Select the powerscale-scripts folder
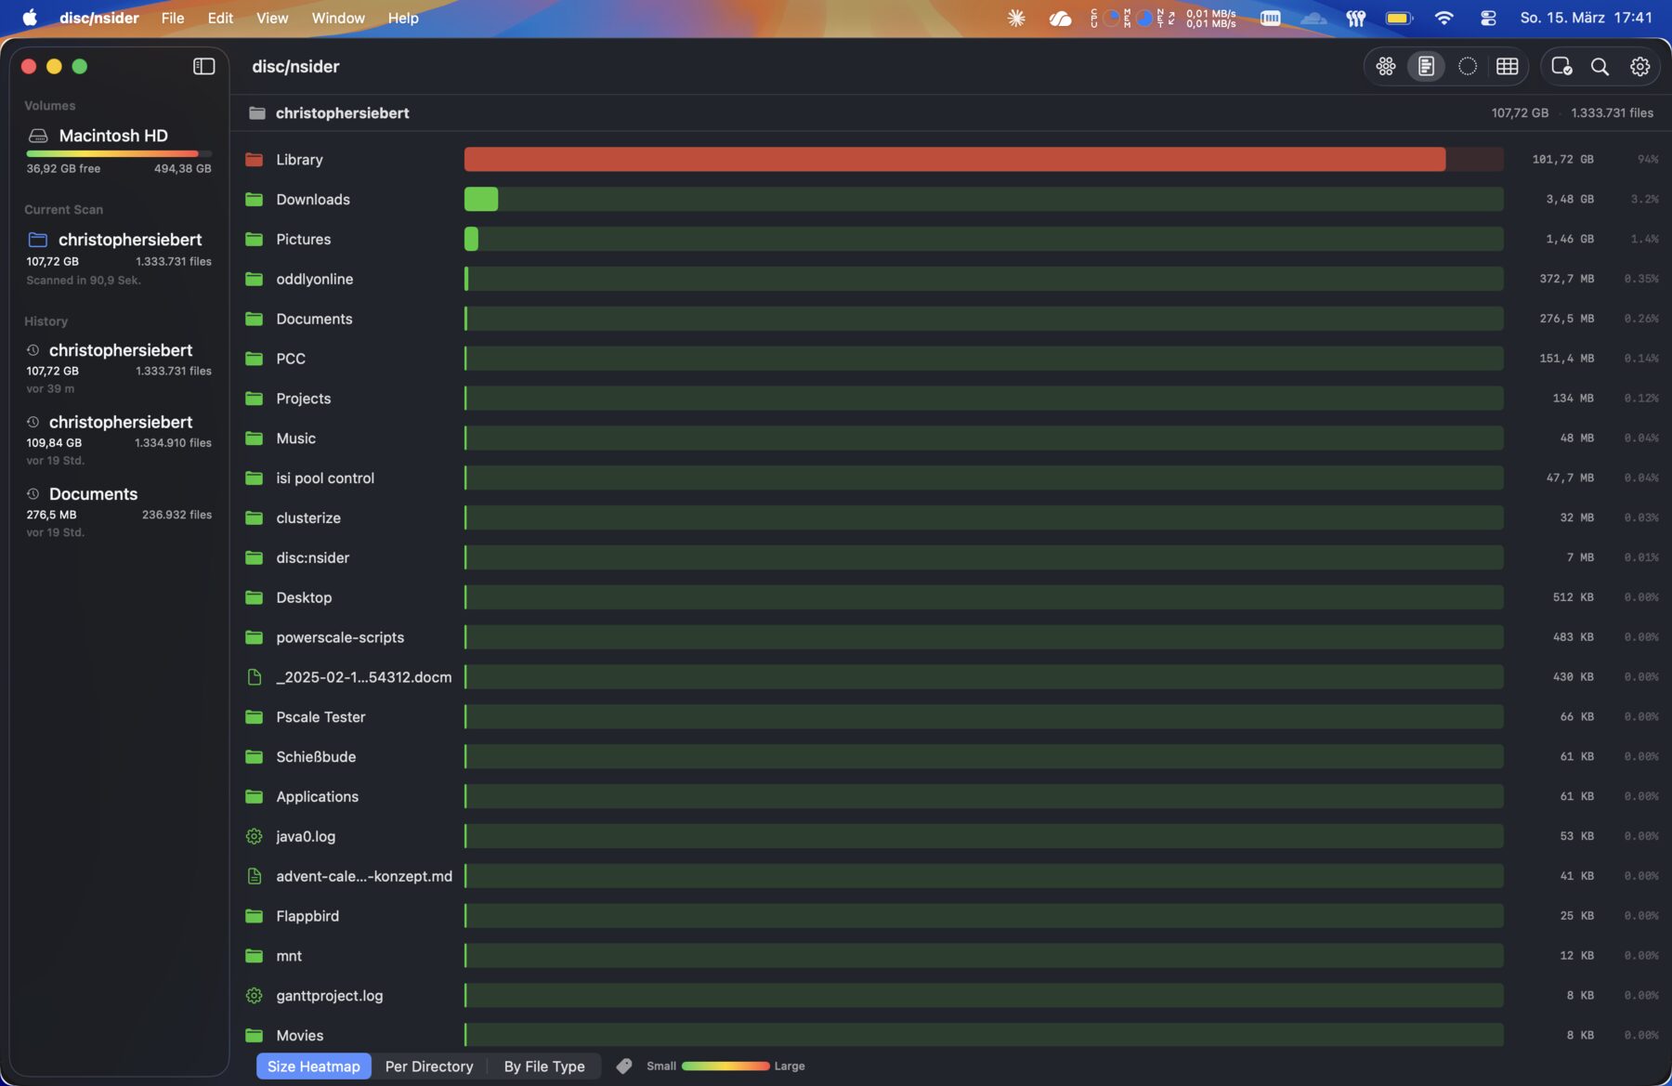 pyautogui.click(x=951, y=638)
